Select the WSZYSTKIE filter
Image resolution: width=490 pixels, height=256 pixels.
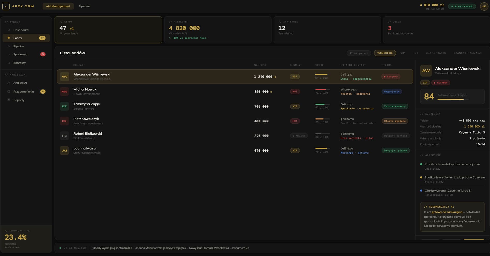tap(385, 53)
